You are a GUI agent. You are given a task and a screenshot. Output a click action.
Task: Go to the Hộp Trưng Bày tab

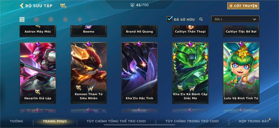pos(254,121)
